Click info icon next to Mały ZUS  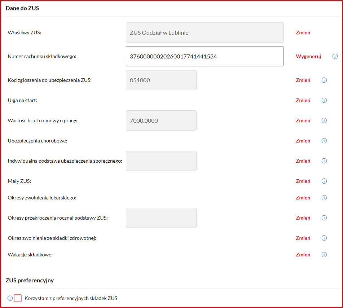324,181
